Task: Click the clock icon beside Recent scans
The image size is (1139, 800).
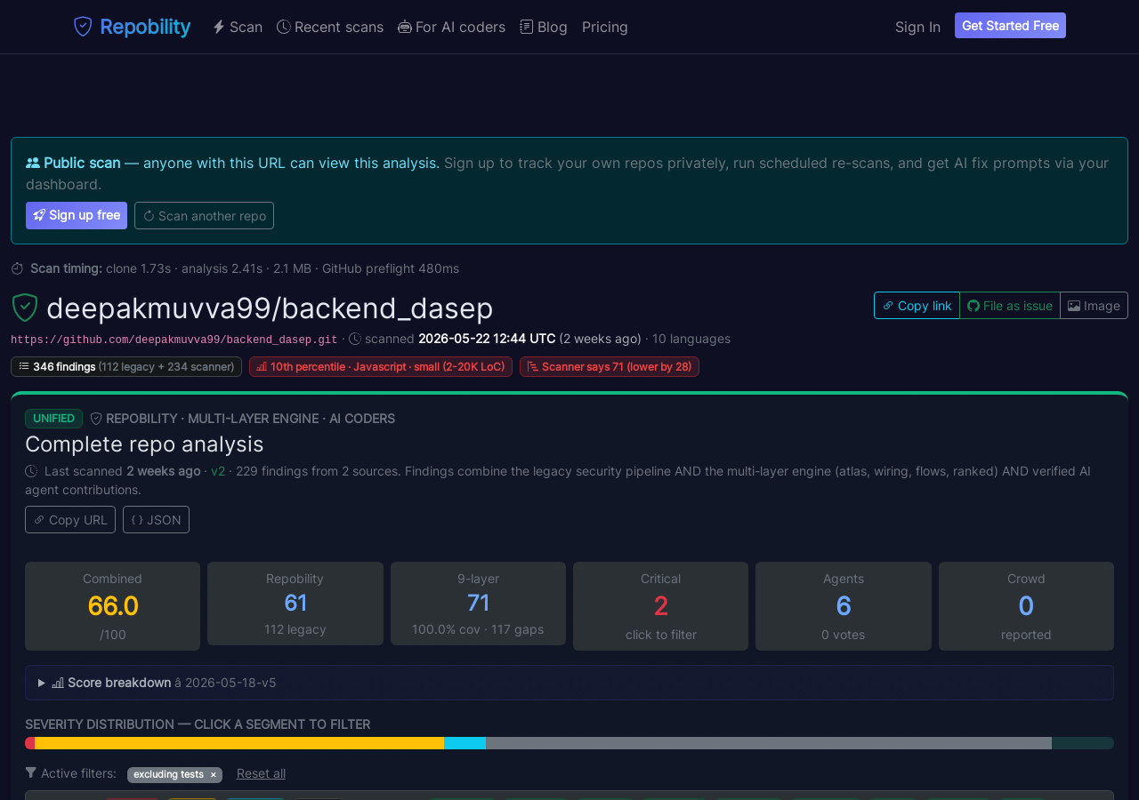Action: (x=284, y=27)
